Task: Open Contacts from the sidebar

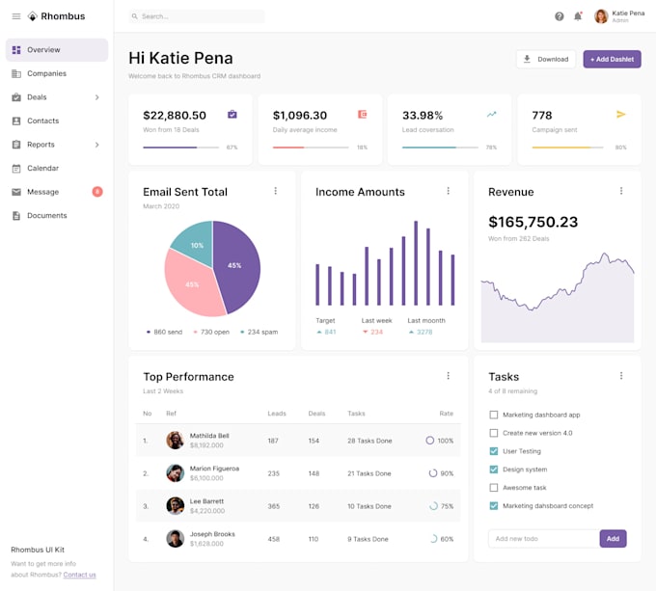Action: 57,121
